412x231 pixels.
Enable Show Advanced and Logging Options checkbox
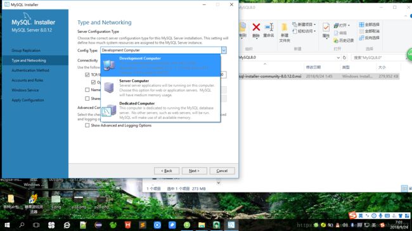87,125
